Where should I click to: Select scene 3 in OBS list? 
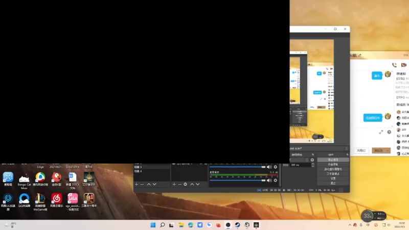[x=152, y=167]
